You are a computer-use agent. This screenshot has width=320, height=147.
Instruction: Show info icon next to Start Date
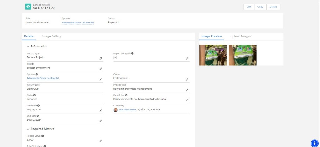point(38,105)
